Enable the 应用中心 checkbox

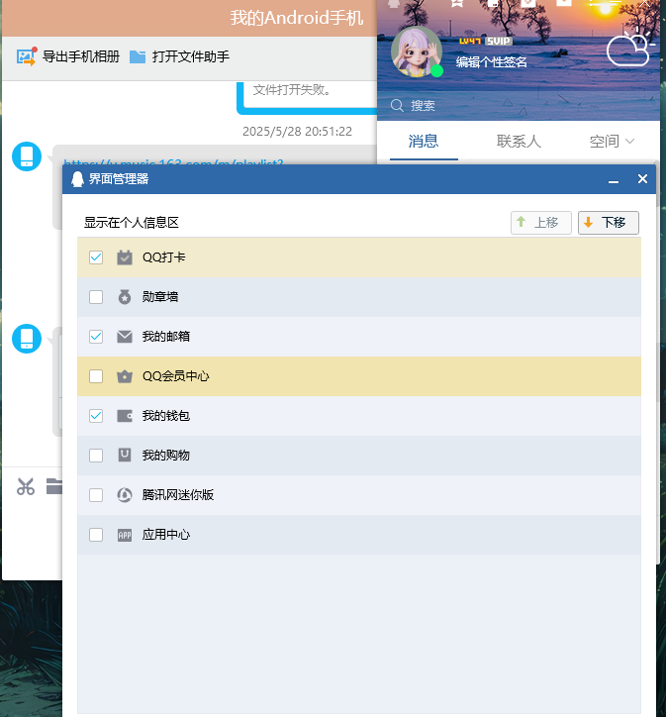point(96,535)
